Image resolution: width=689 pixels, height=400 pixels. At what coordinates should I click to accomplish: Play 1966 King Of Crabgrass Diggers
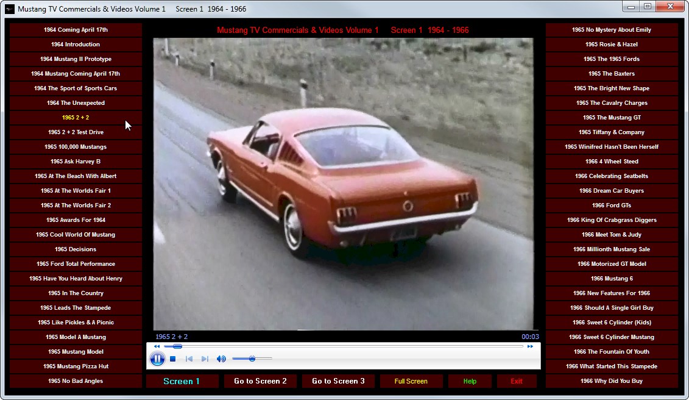612,220
